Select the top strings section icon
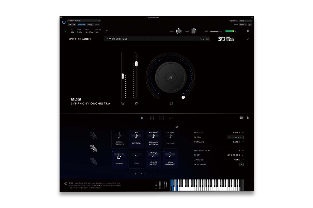The image size is (313, 208). click(94, 135)
